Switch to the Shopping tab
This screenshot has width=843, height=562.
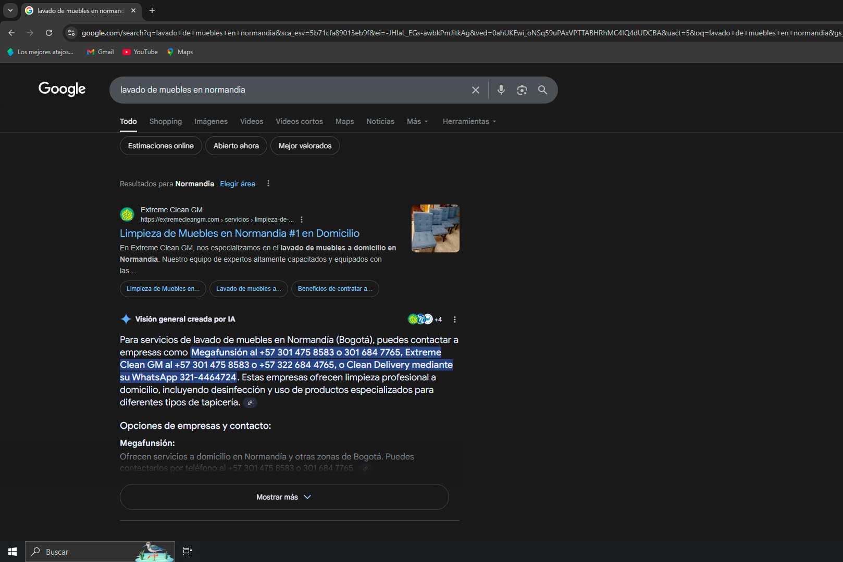tap(166, 121)
